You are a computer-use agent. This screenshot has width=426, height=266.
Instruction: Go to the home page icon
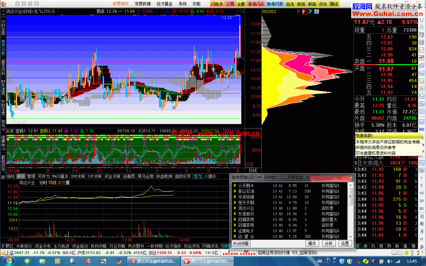point(17,4)
